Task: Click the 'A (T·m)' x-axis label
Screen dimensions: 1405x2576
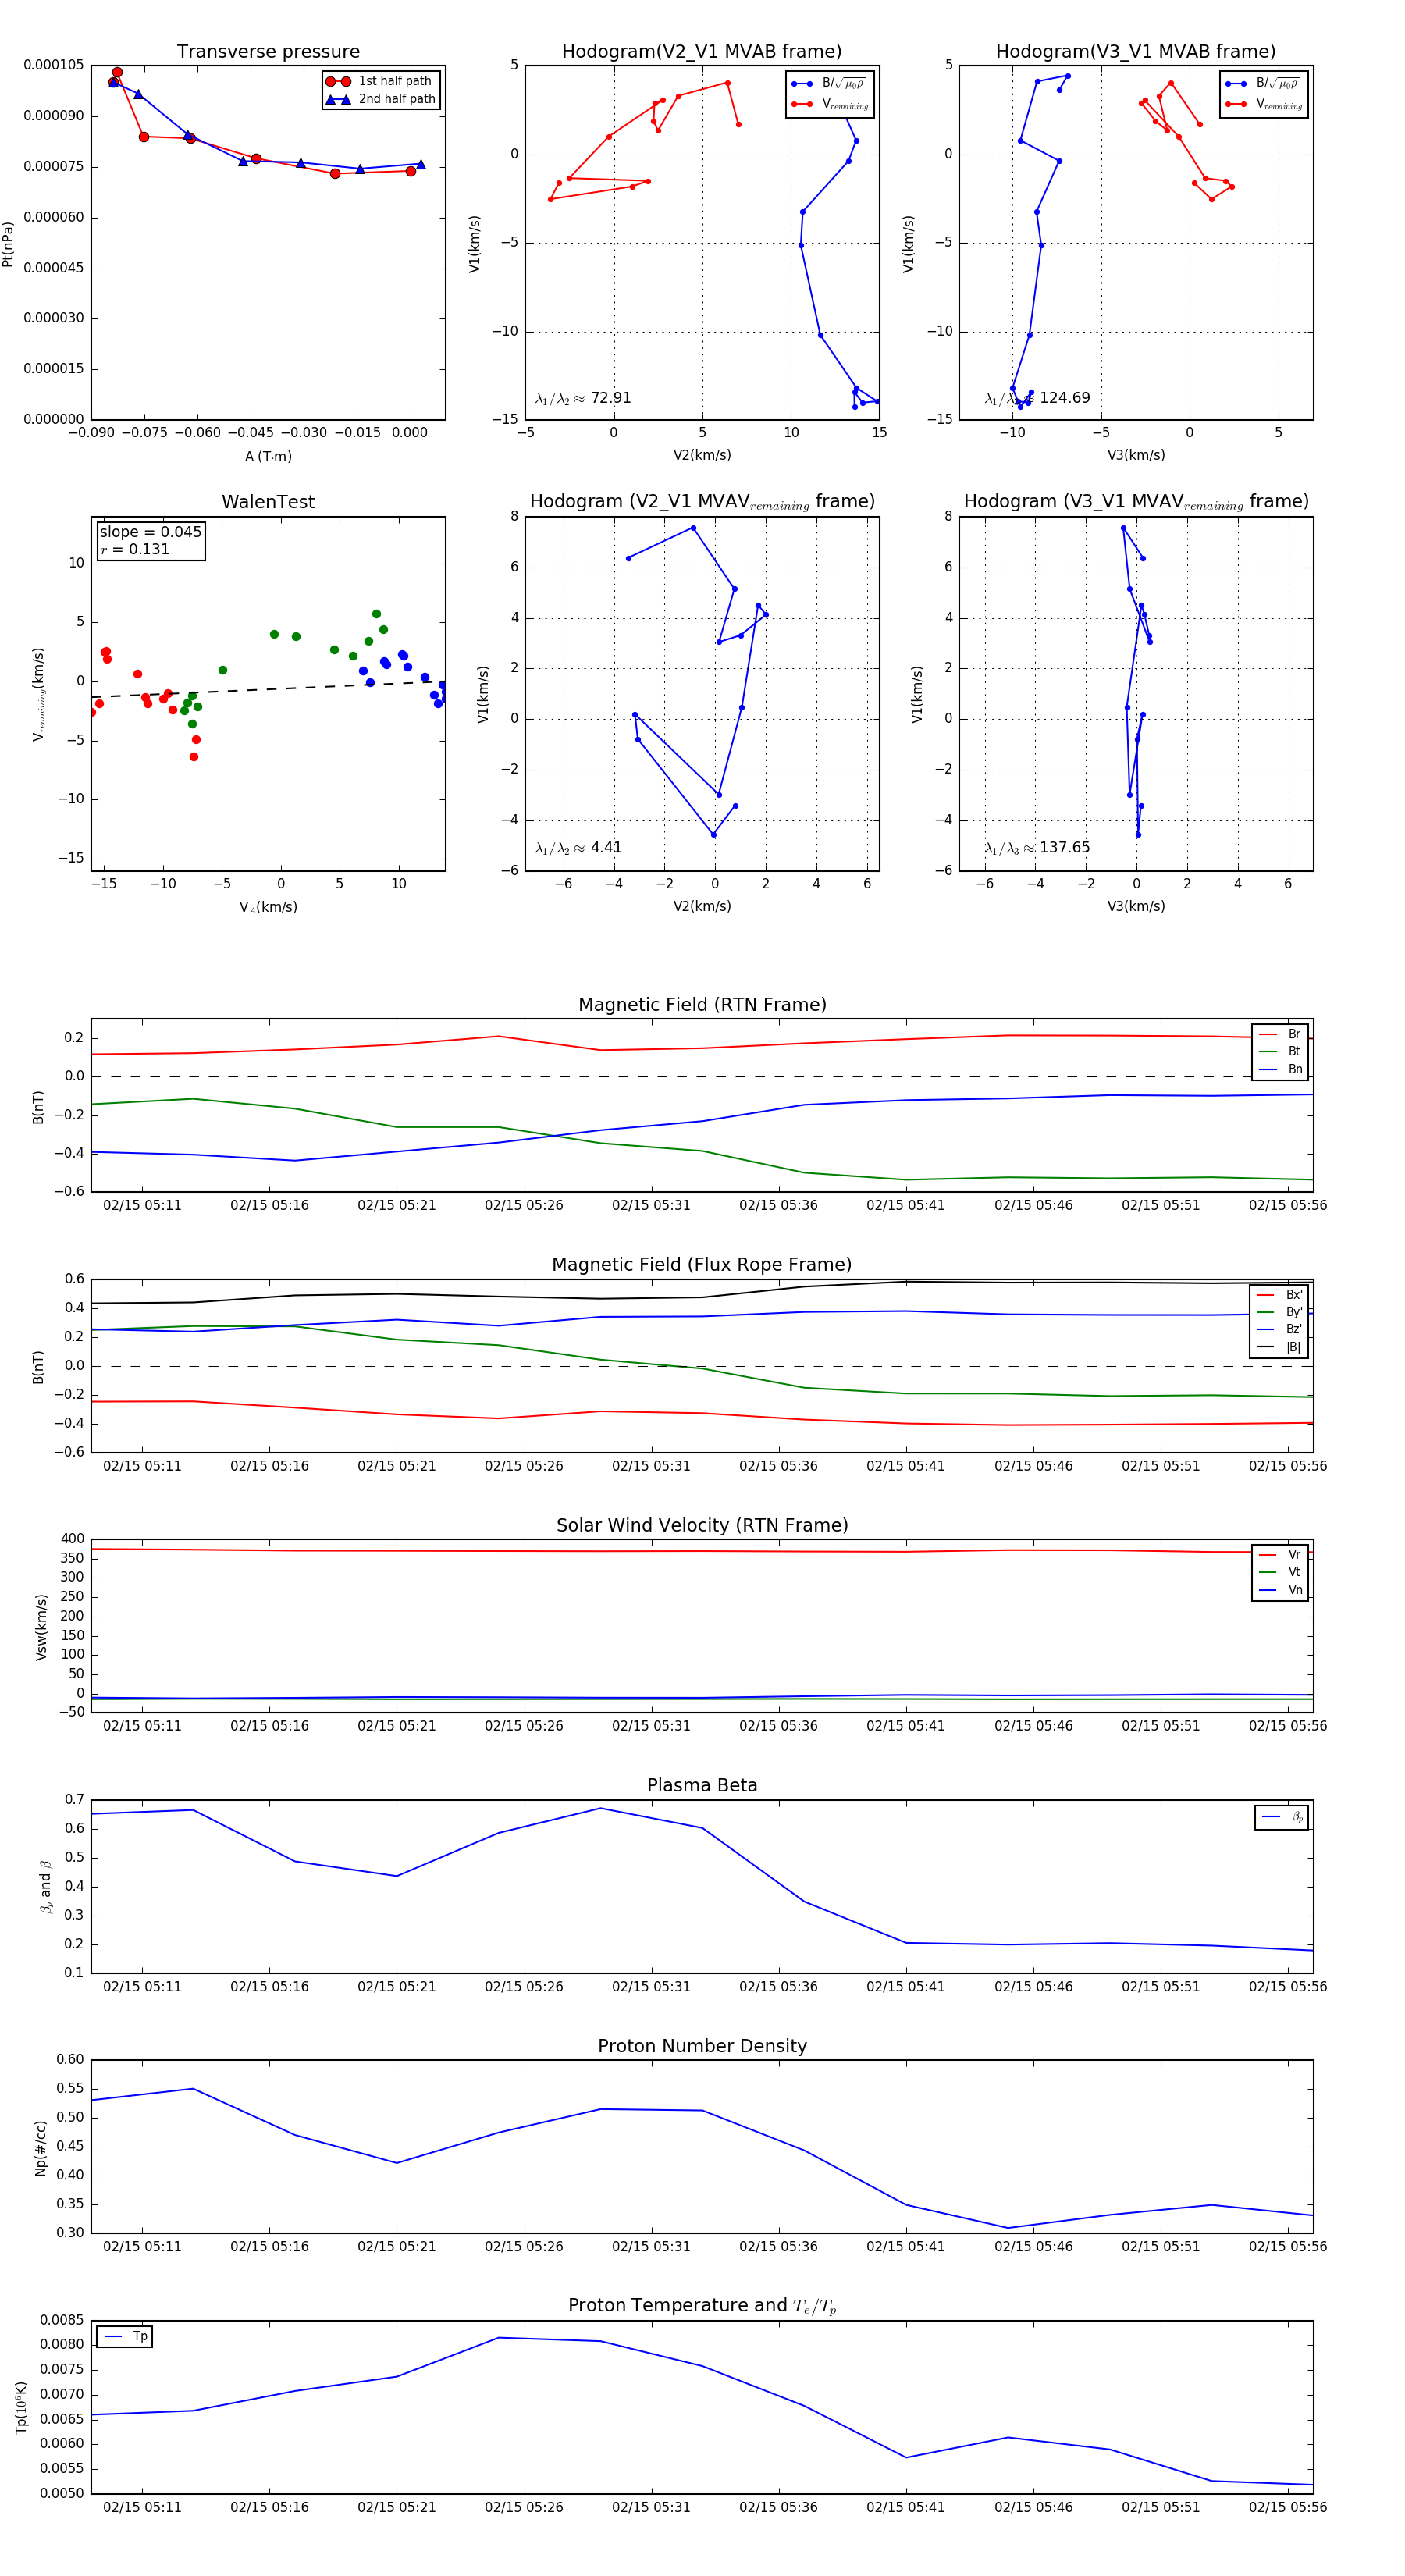Action: [x=268, y=457]
